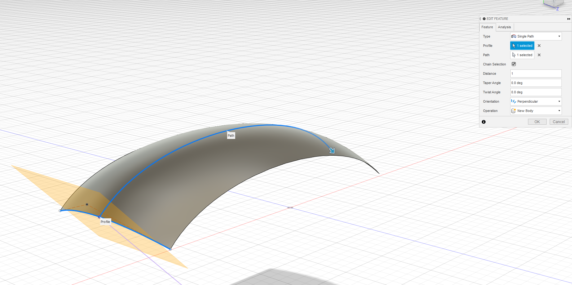Clear the Profile selection with its X

(x=539, y=46)
